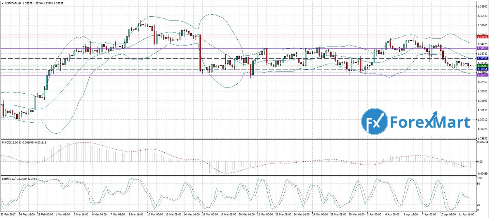
Task: Click the 1.30710 price scale value
Action: click(482, 120)
